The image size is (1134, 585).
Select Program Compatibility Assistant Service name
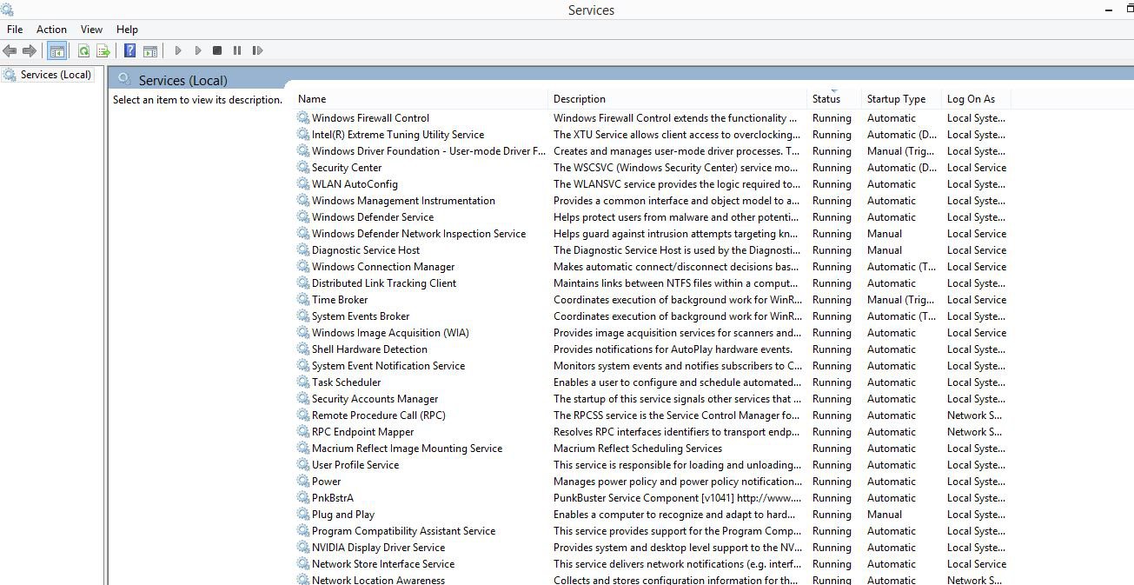click(x=404, y=531)
